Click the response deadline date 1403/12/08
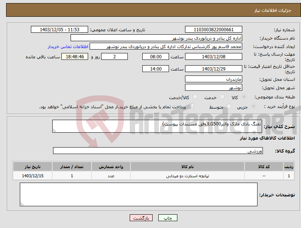 (x=214, y=56)
